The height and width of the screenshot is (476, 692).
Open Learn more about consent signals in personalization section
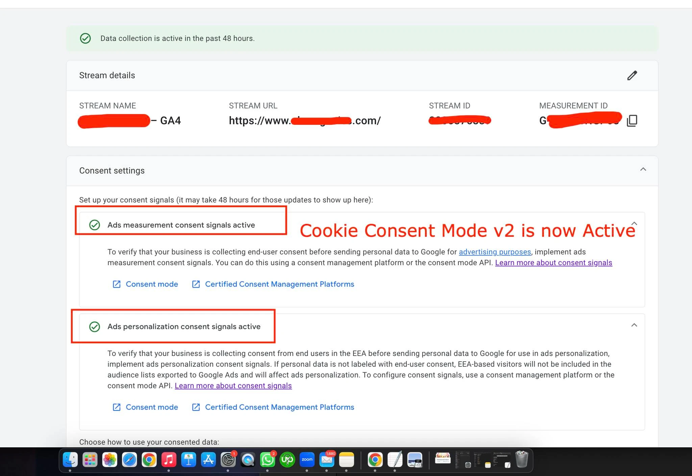(x=233, y=386)
